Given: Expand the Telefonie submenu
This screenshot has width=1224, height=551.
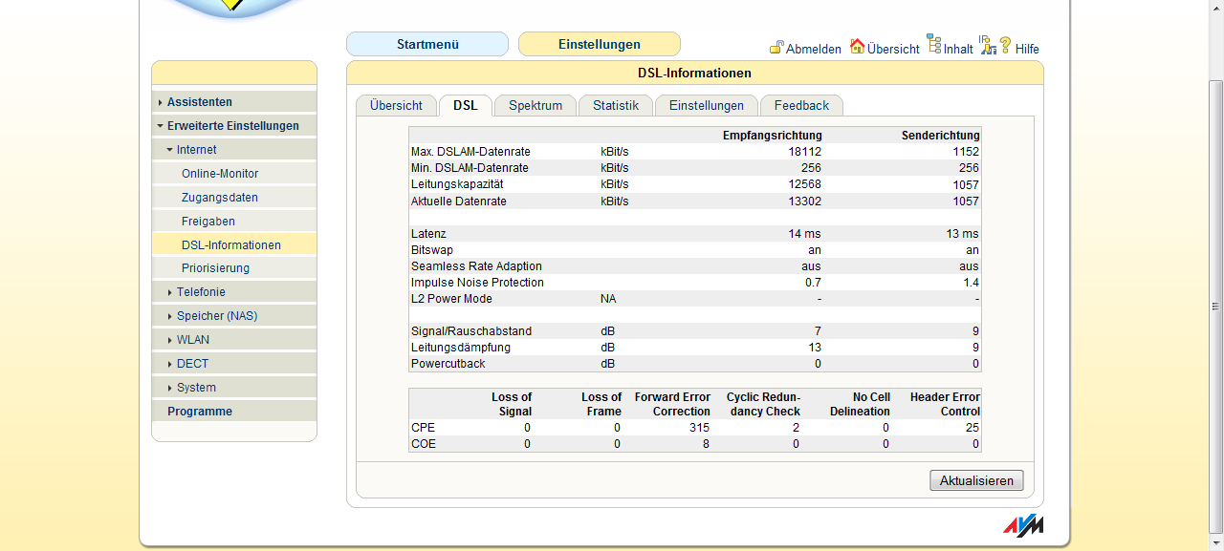Looking at the screenshot, I should (201, 292).
